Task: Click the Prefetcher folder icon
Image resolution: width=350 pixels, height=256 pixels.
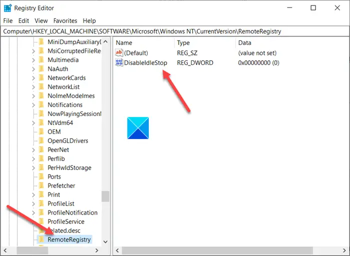Action: [x=41, y=185]
